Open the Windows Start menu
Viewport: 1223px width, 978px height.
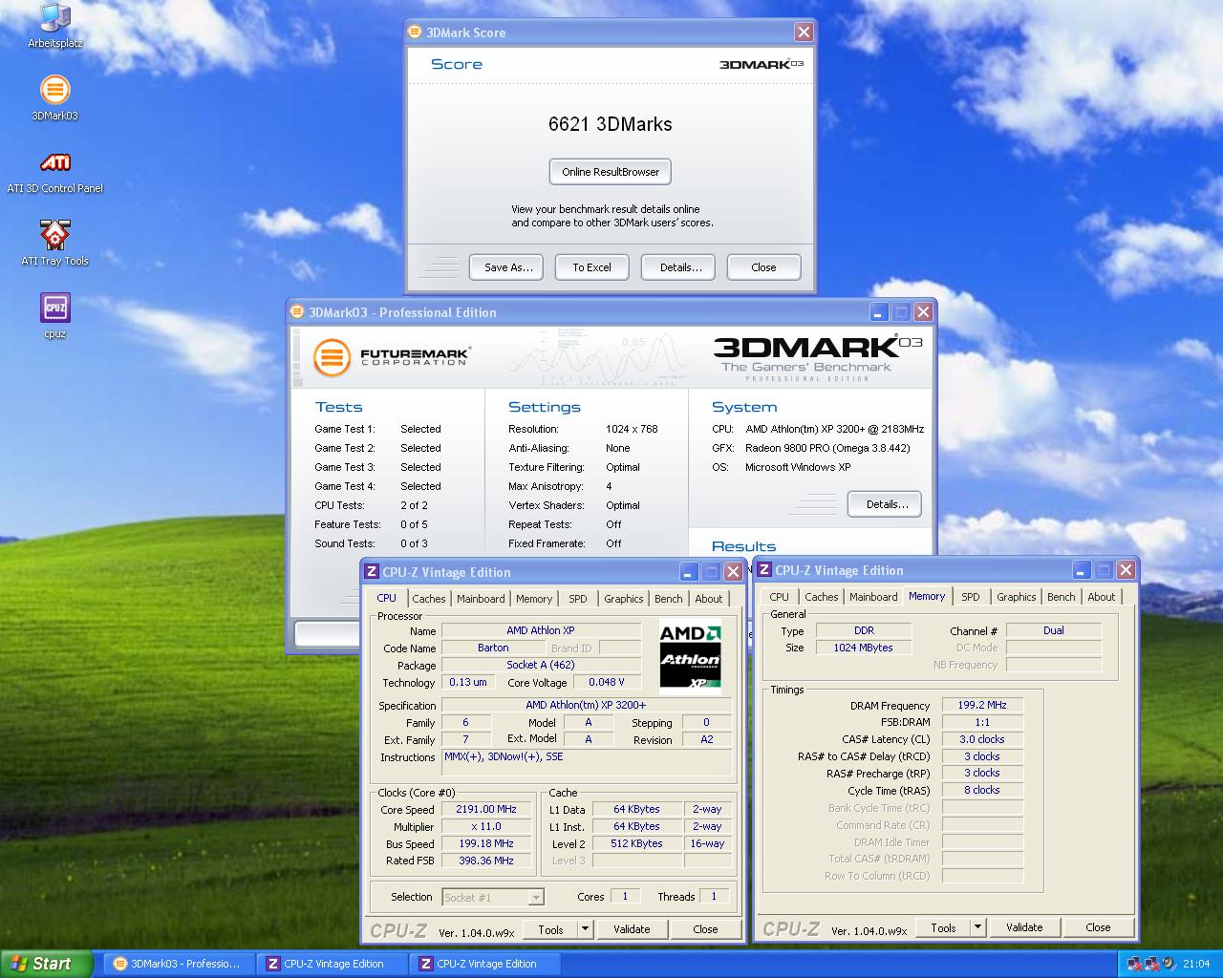pyautogui.click(x=46, y=964)
